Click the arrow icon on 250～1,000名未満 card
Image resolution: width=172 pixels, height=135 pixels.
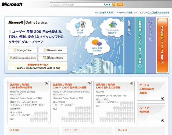89,84
